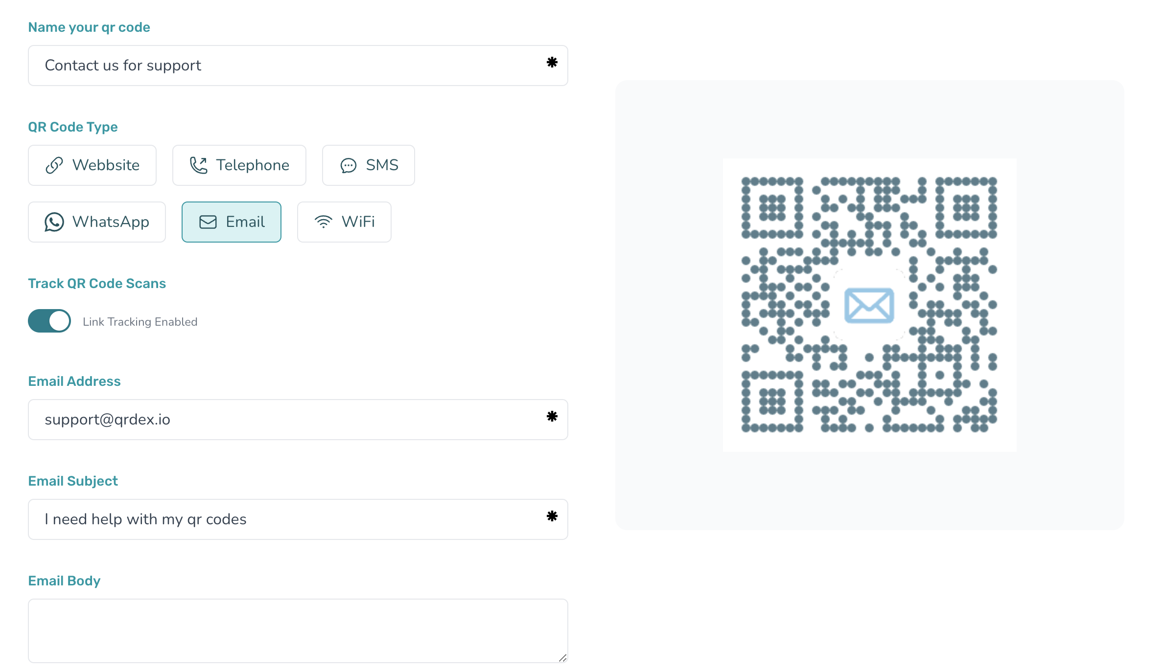Select the Webbsite QR code type
This screenshot has width=1165, height=670.
point(92,165)
